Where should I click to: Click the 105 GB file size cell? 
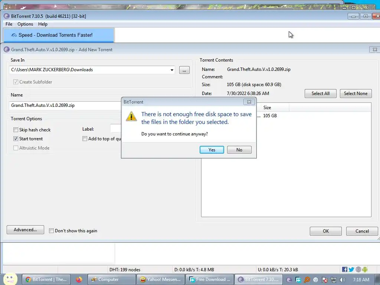click(x=270, y=116)
